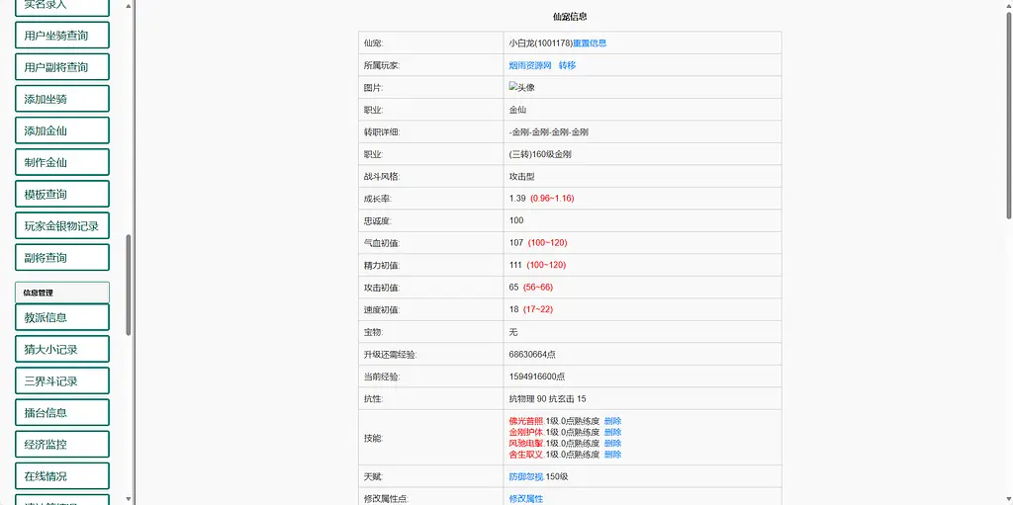Click the 速度初值 value 18
Viewport: 1013px width, 505px height.
point(514,309)
